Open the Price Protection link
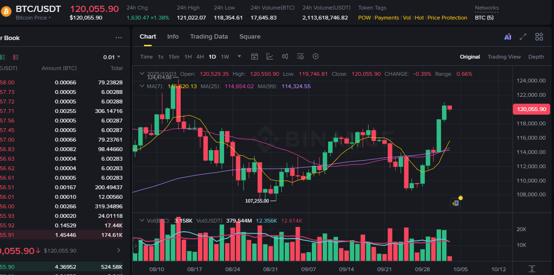The width and height of the screenshot is (554, 275). pyautogui.click(x=447, y=18)
